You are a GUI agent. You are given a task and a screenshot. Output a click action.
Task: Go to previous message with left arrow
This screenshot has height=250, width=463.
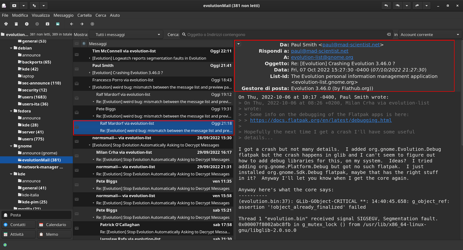pyautogui.click(x=72, y=24)
